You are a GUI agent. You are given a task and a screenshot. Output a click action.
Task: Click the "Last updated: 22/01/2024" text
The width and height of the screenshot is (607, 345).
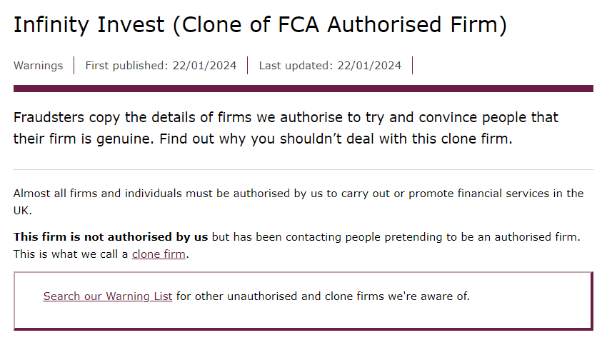pos(330,66)
